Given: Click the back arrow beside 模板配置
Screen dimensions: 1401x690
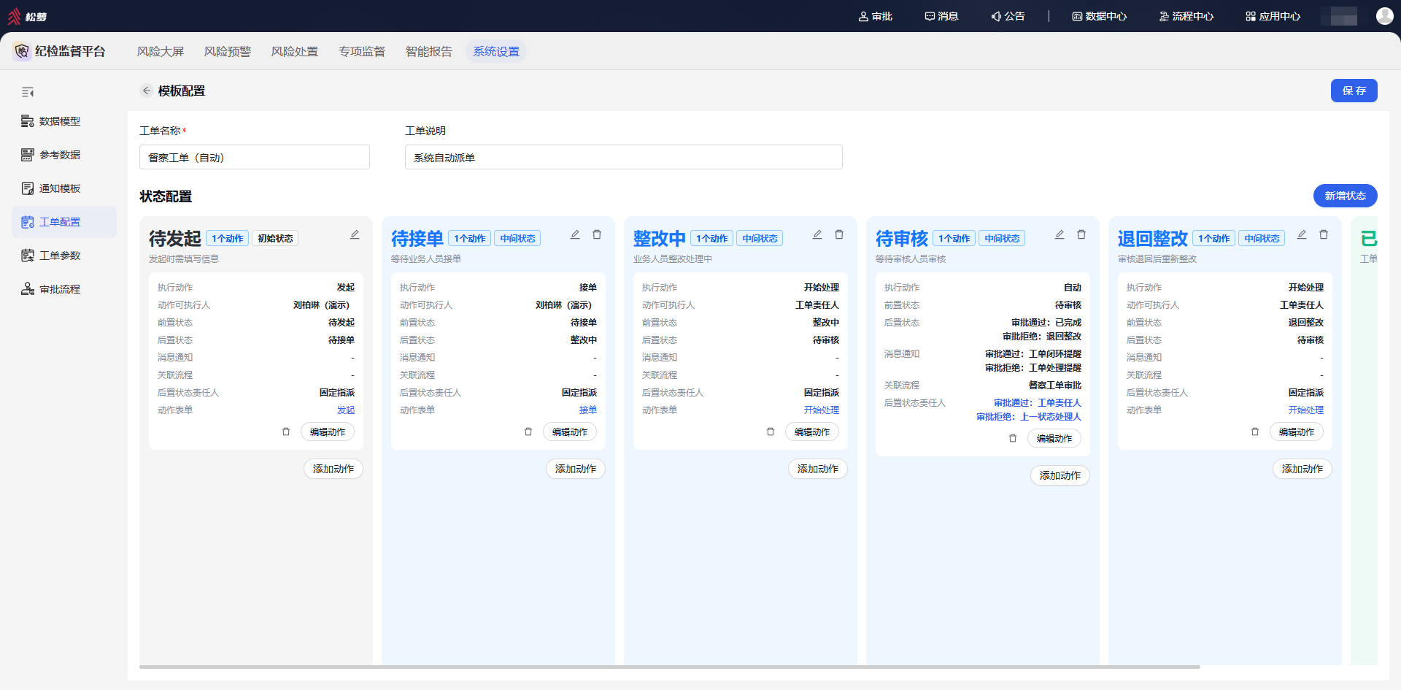Looking at the screenshot, I should click(x=147, y=91).
